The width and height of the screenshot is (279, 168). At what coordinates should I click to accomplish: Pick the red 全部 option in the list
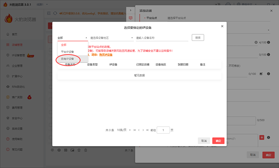click(x=73, y=45)
